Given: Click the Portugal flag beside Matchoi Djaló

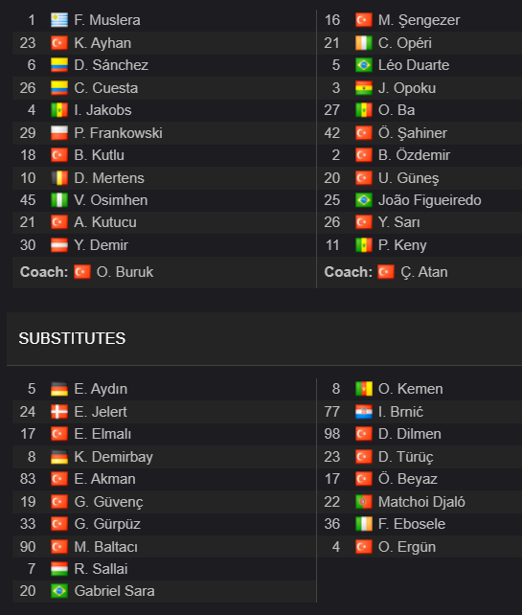Looking at the screenshot, I should [364, 502].
